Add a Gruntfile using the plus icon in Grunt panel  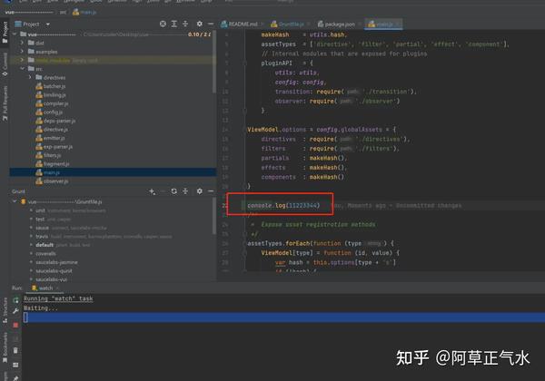click(152, 191)
